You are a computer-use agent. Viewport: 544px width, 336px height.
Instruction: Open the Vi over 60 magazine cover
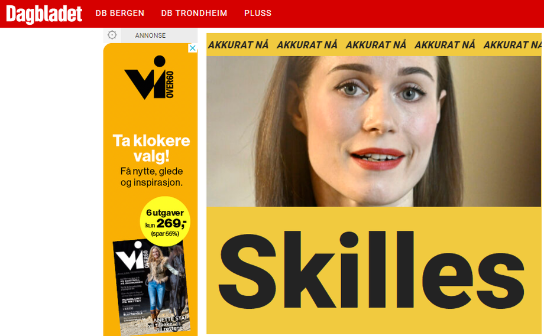pyautogui.click(x=151, y=287)
